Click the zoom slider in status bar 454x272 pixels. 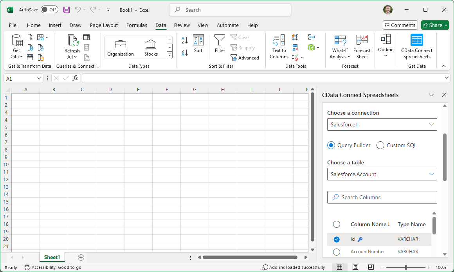tap(406, 267)
